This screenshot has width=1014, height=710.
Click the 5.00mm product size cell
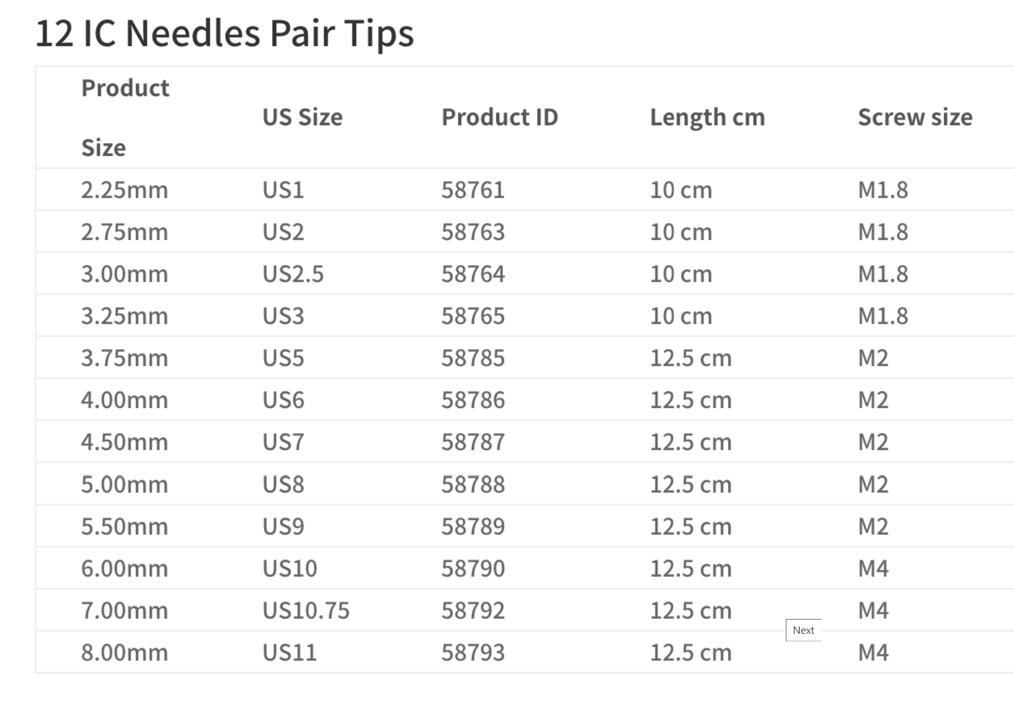click(x=124, y=484)
